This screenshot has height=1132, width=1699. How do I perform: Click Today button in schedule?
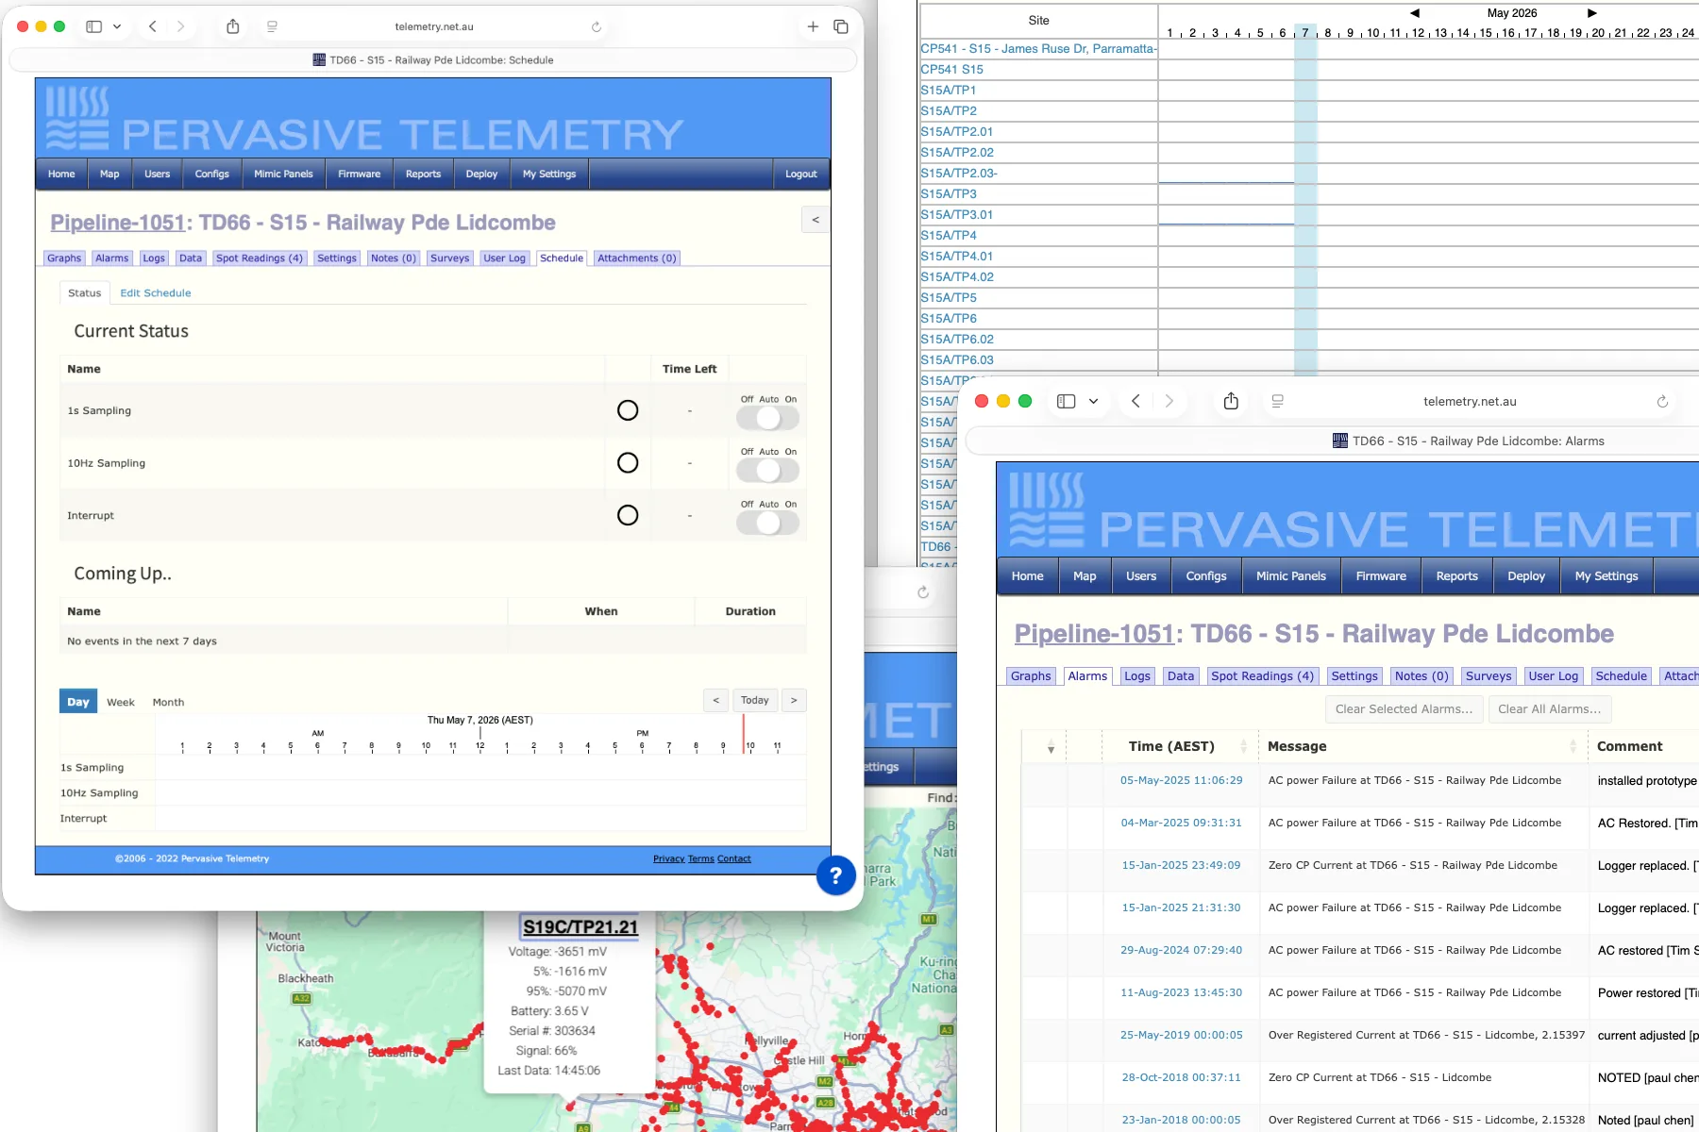[754, 700]
